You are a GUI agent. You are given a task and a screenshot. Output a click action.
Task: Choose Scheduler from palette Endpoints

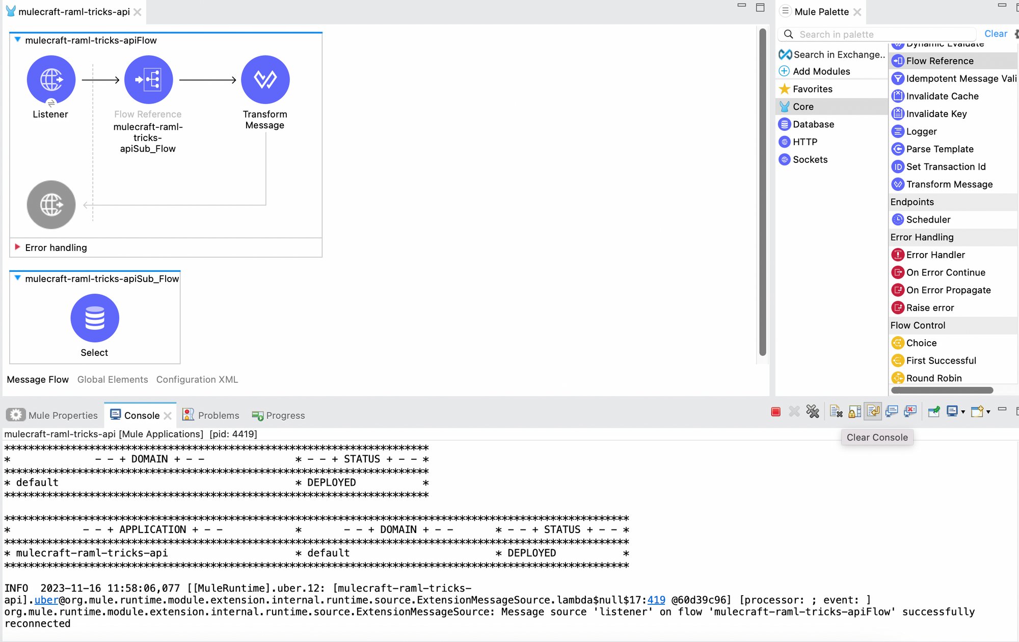click(x=928, y=219)
